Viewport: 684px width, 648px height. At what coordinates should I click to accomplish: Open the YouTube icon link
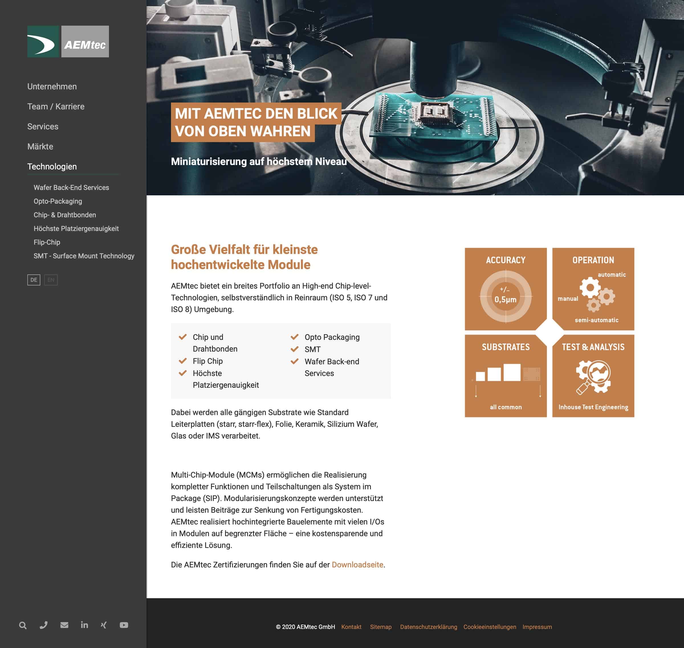coord(124,625)
